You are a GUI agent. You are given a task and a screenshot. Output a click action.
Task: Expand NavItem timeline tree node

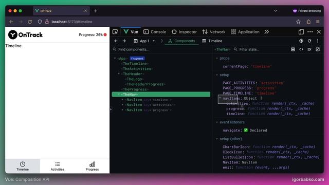pyautogui.click(x=122, y=100)
